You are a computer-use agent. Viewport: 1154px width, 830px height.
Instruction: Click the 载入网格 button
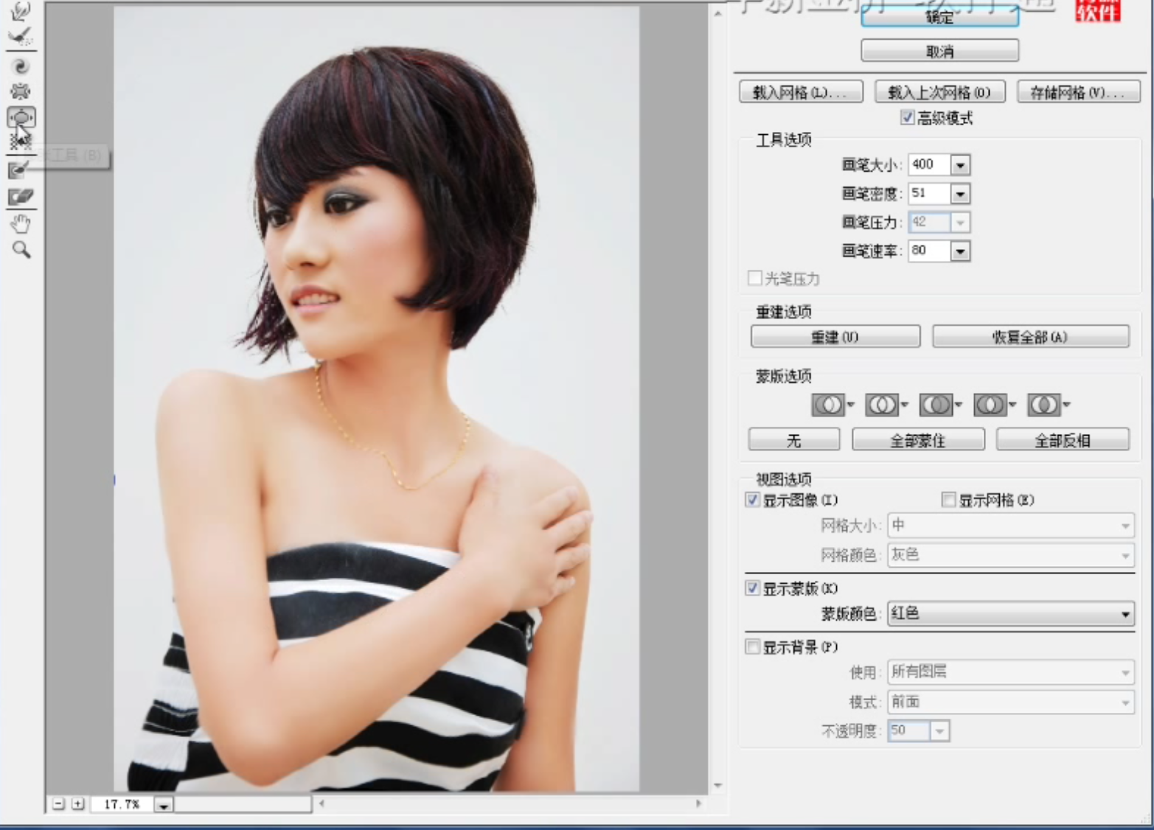(801, 92)
